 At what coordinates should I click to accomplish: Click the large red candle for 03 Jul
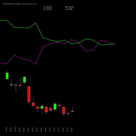pyautogui.click(x=29, y=94)
